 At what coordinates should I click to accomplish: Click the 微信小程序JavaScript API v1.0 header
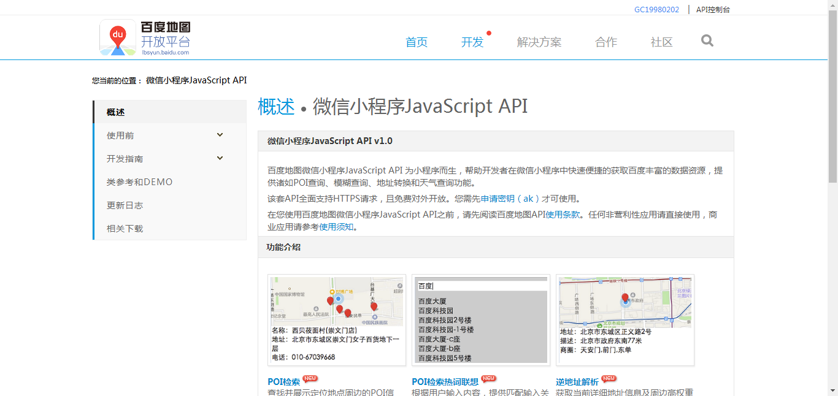[496, 141]
